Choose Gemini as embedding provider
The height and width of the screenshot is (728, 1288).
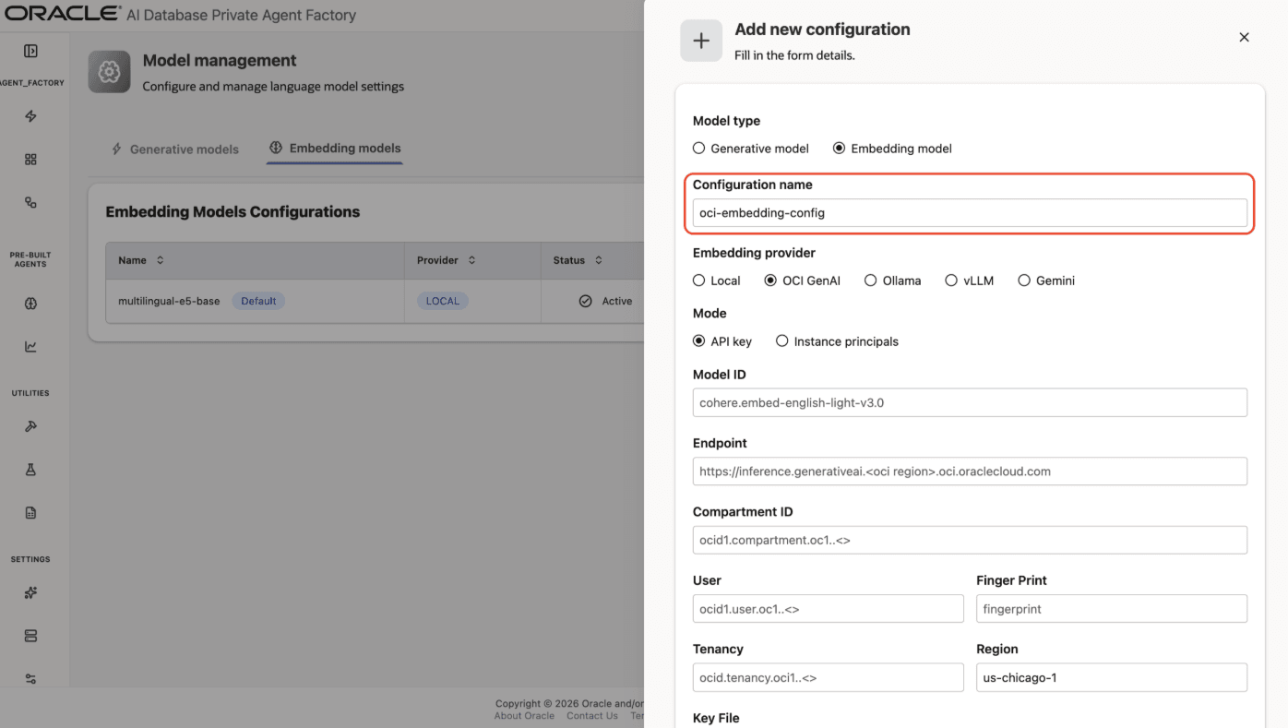click(1023, 280)
